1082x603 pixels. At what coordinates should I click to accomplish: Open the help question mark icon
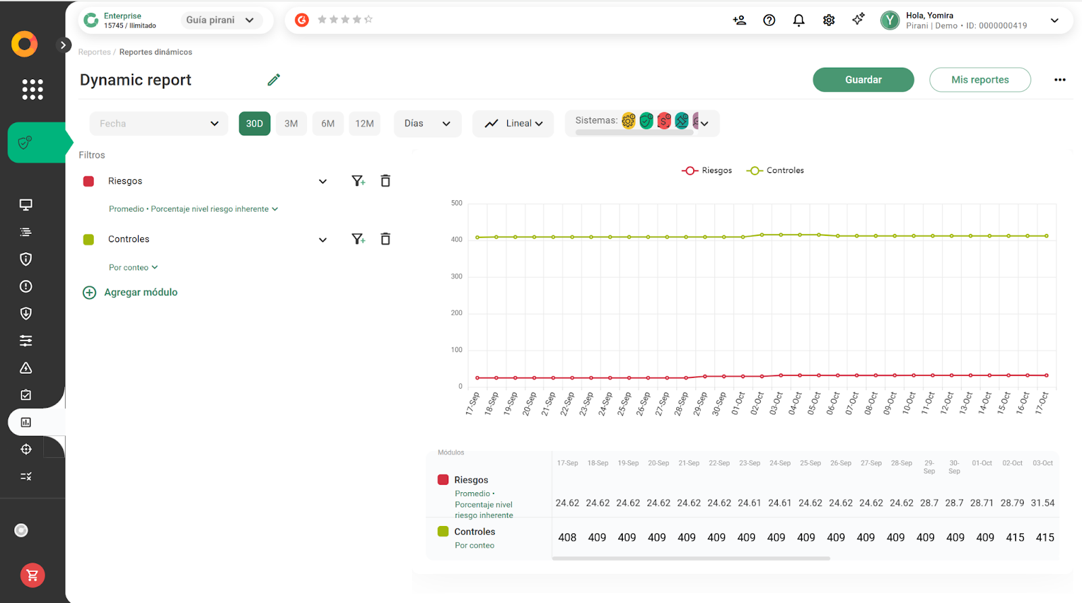click(769, 20)
